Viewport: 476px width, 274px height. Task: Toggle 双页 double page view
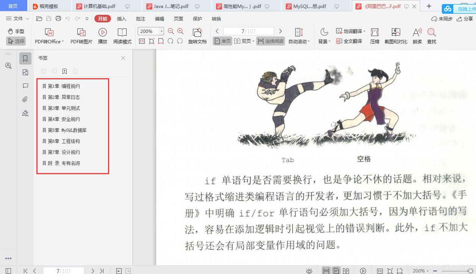click(x=243, y=41)
